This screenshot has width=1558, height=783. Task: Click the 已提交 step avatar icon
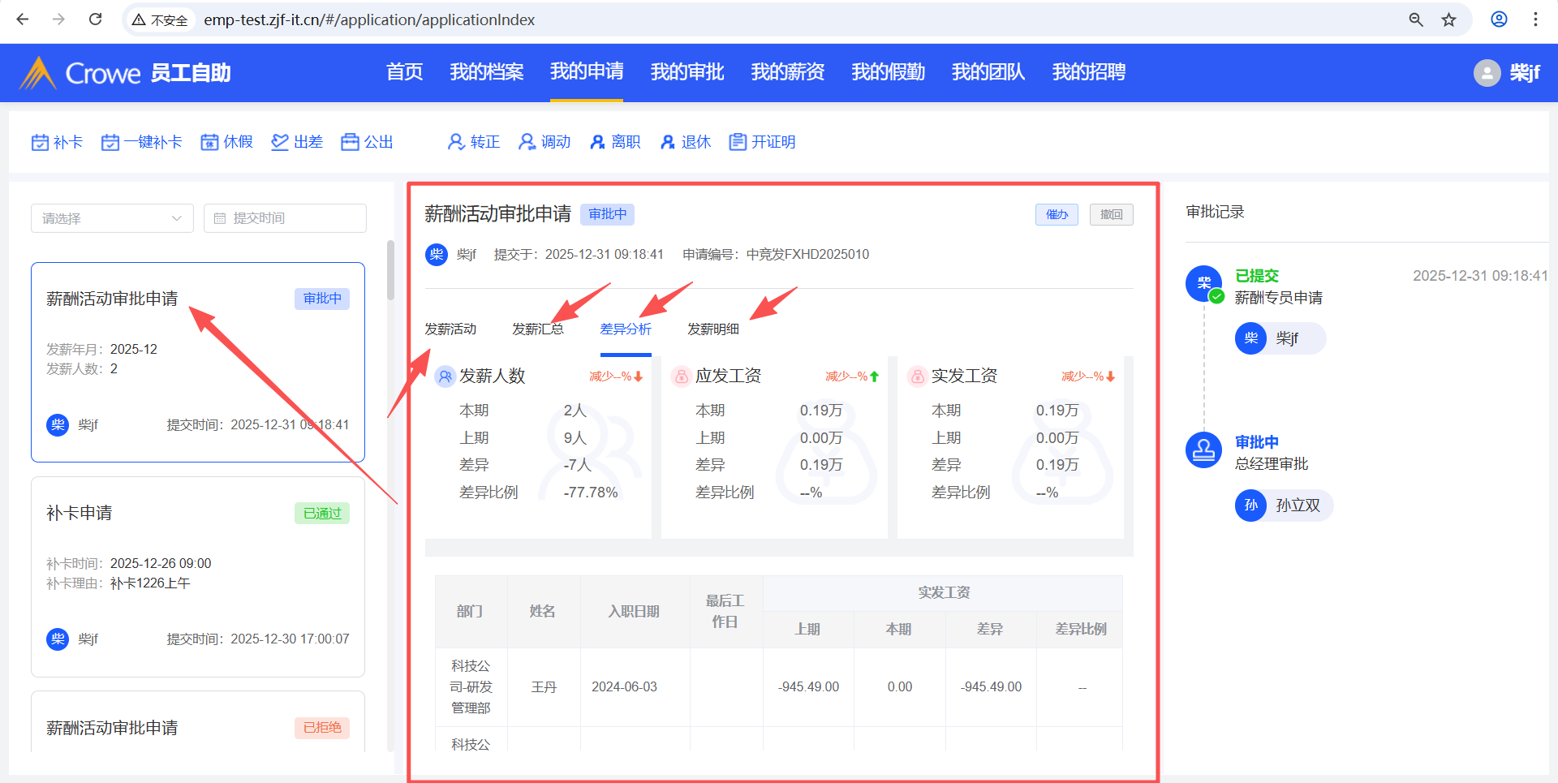tap(1204, 284)
